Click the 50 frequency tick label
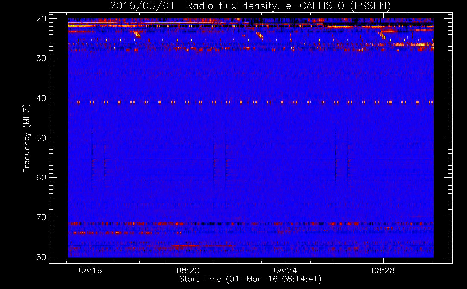Image resolution: width=467 pixels, height=289 pixels. pos(42,138)
